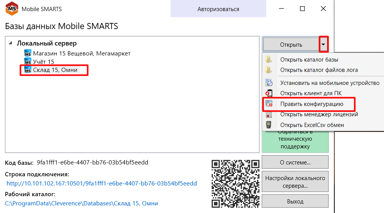This screenshot has height=213, width=384.
Task: Click the database QR code image
Action: pos(235,184)
